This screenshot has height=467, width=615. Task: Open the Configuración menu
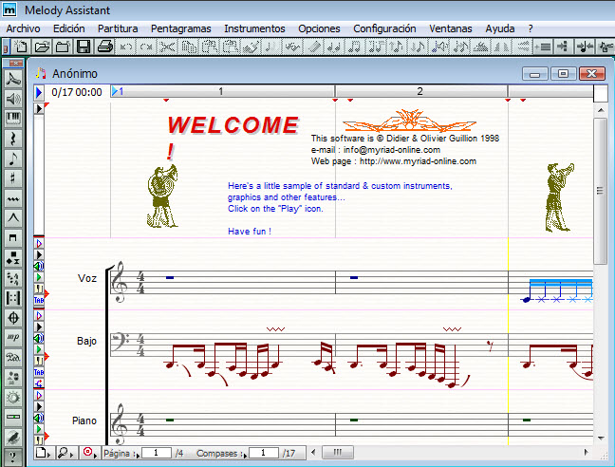[x=384, y=28]
